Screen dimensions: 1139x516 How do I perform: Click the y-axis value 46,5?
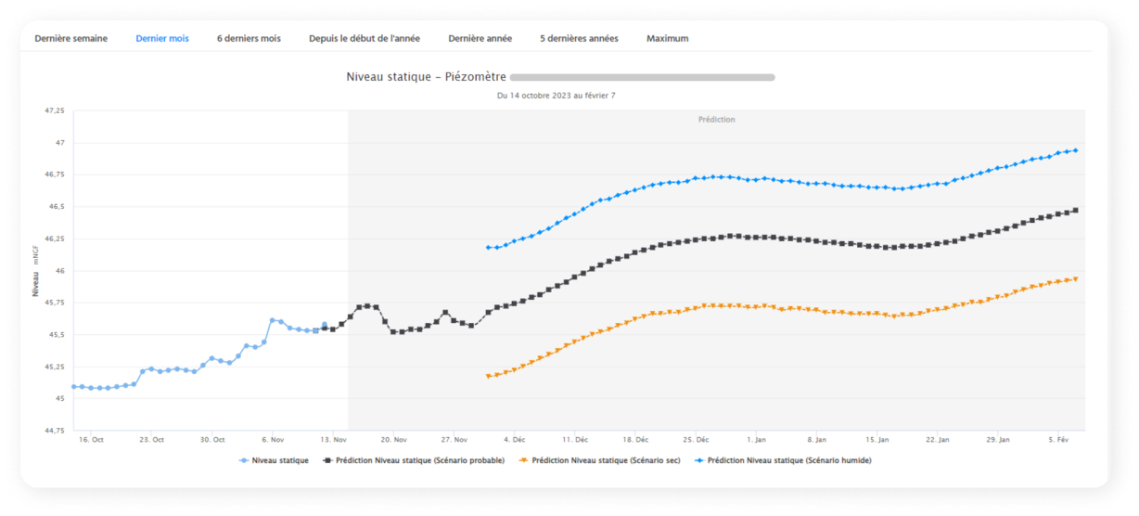click(x=57, y=207)
